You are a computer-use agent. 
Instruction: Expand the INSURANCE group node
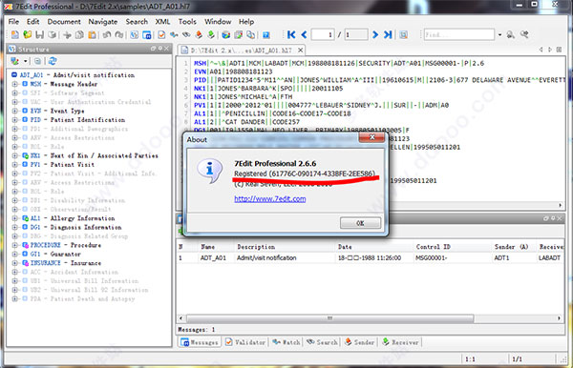pos(15,263)
